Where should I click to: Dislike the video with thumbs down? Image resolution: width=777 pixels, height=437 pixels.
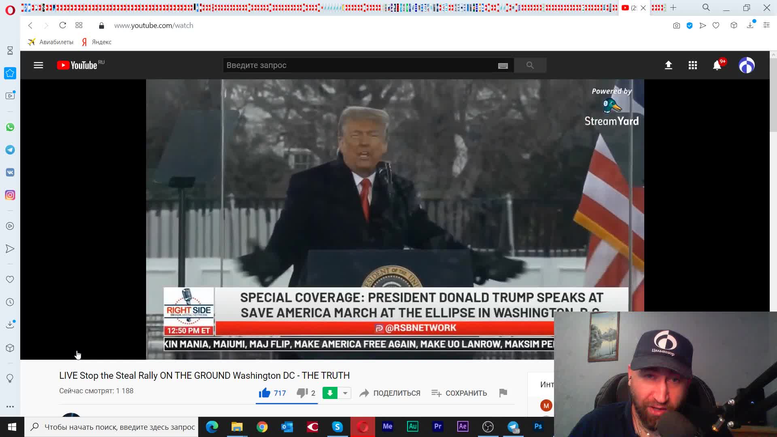coord(302,393)
